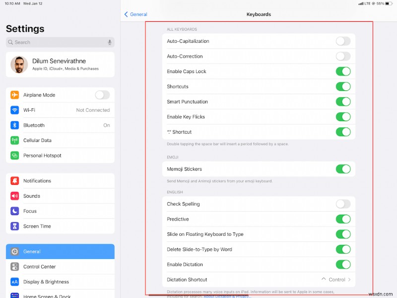Turn on Check Spelling
Screen dimensions: 397x298
point(343,204)
